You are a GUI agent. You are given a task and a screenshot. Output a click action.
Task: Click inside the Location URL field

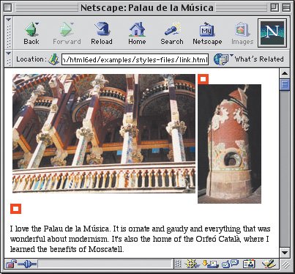click(x=135, y=59)
